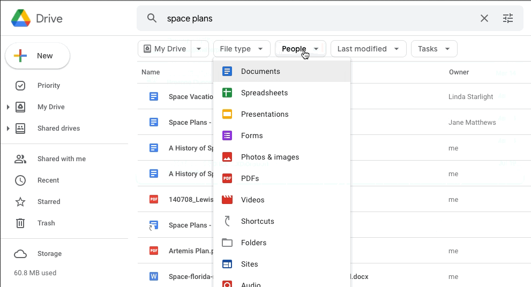Image resolution: width=531 pixels, height=287 pixels.
Task: Open advanced search options icon
Action: tap(508, 19)
